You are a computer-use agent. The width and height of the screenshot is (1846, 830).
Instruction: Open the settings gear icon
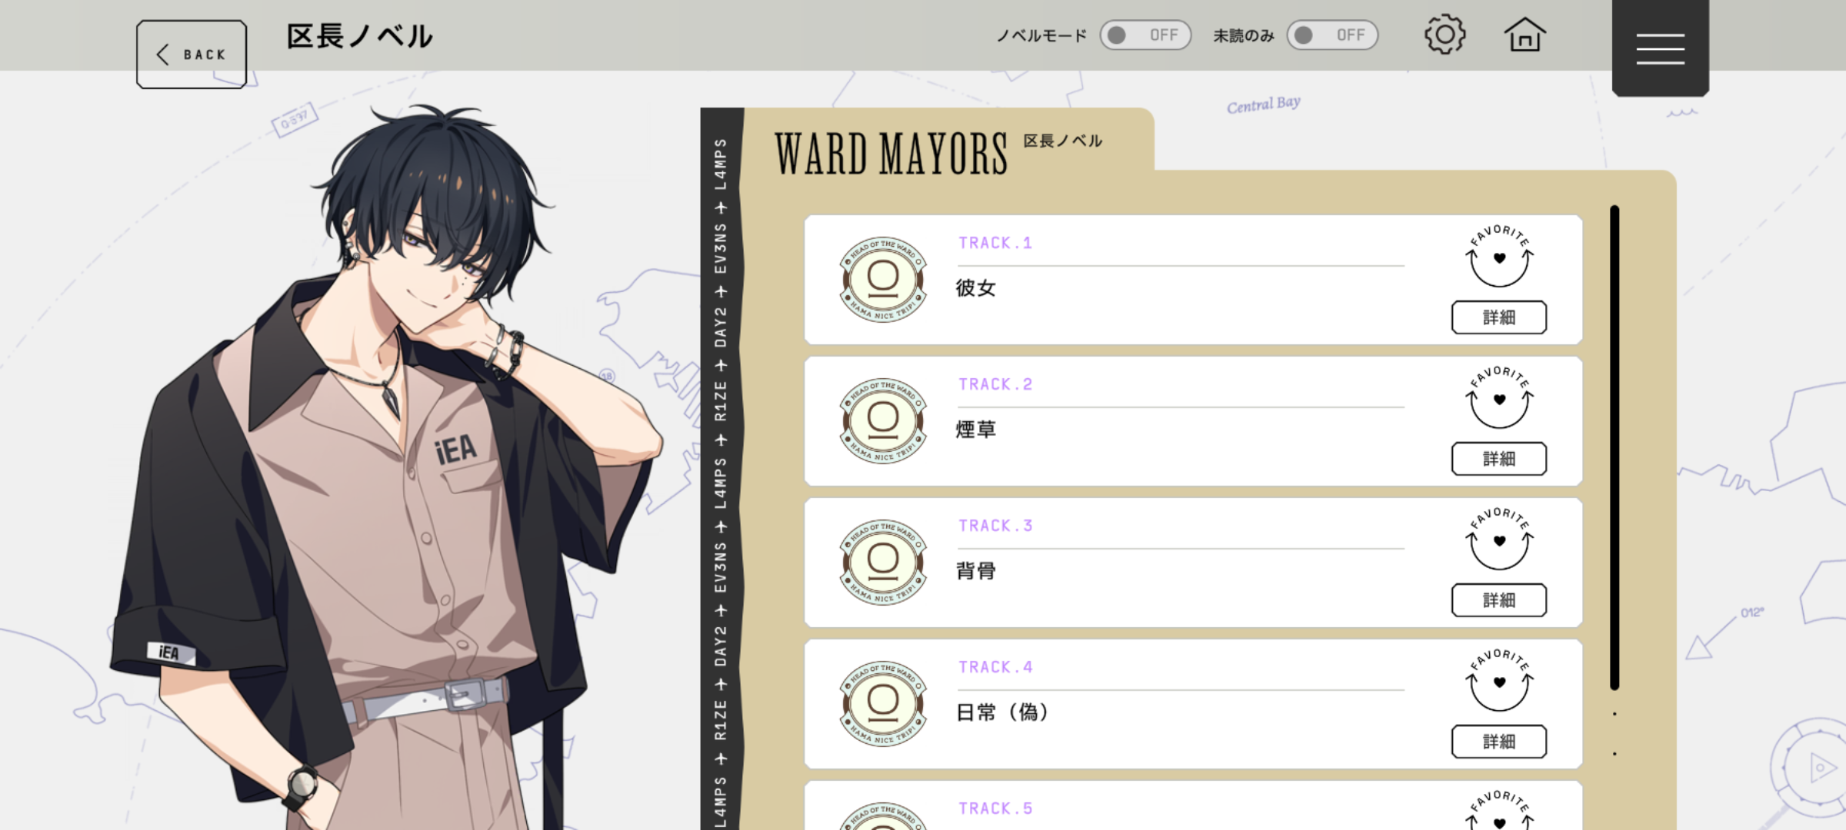(x=1444, y=35)
